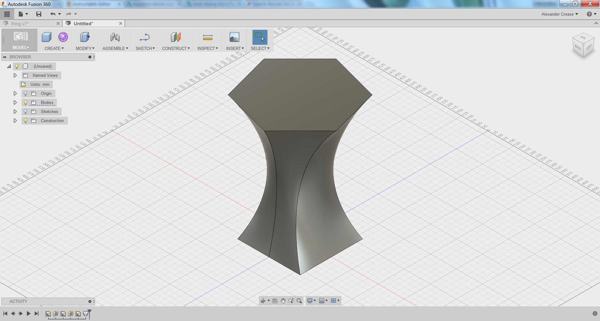Image resolution: width=600 pixels, height=321 pixels.
Task: Click the Fit to window zoom tool
Action: click(299, 301)
